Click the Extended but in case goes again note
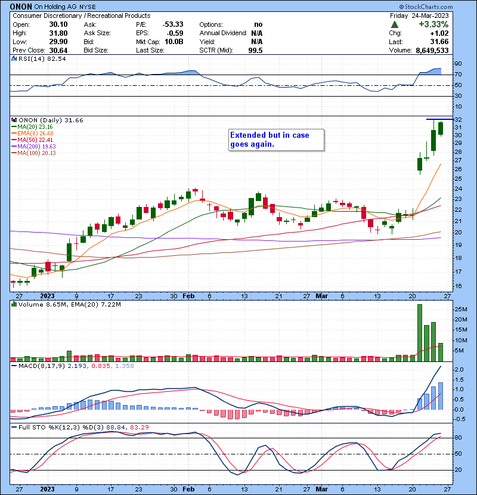The width and height of the screenshot is (477, 495). tap(276, 140)
